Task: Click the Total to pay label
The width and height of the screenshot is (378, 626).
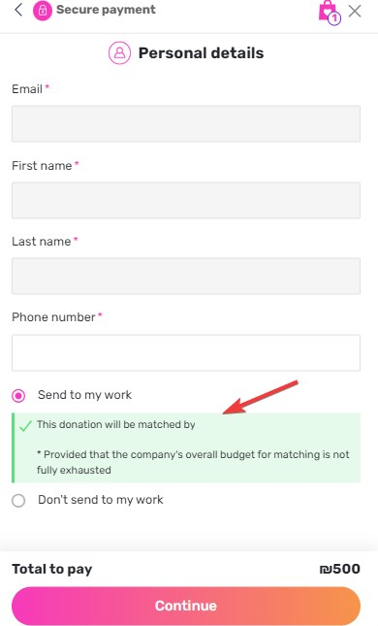Action: [51, 570]
